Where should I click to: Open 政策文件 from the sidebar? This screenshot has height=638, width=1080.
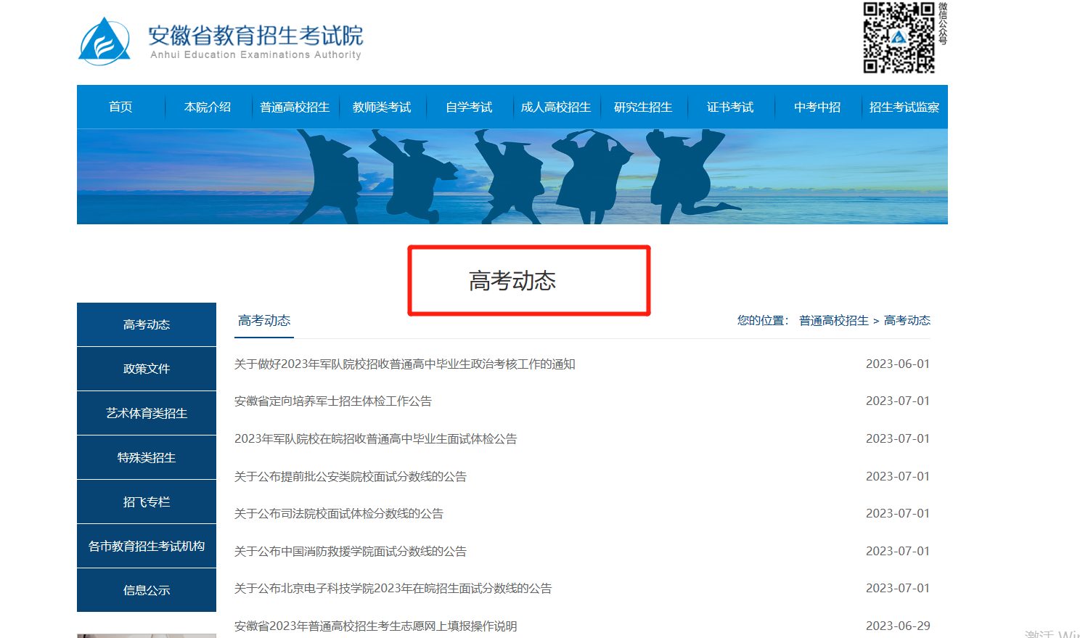coord(147,369)
